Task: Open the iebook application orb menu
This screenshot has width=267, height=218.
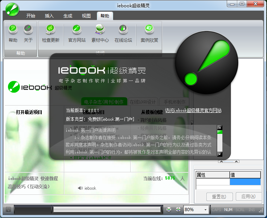Action: click(x=12, y=9)
